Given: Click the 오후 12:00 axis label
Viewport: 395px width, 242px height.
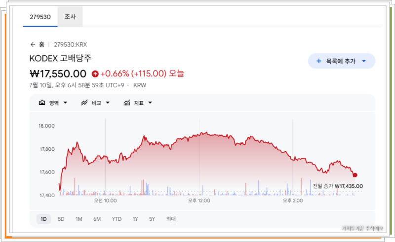Looking at the screenshot, I should (x=199, y=201).
